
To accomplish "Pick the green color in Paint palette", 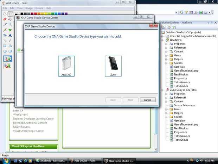I will [52, 13].
